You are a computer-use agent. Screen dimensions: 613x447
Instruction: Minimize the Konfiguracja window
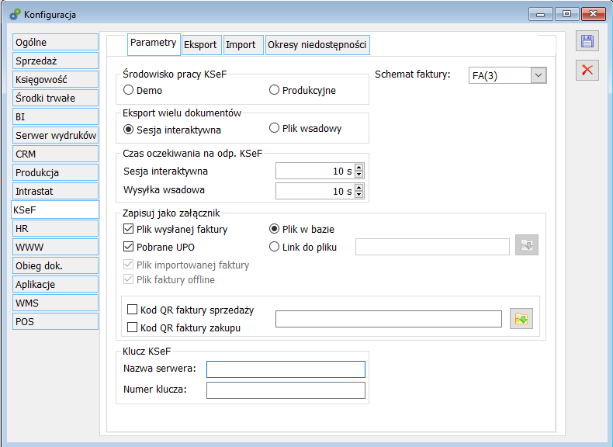coord(541,14)
